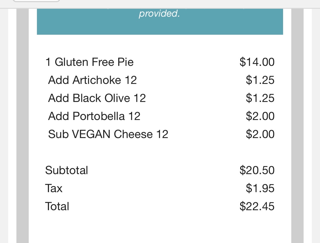This screenshot has height=243, width=320.
Task: Select the Artichoke topping price
Action: [x=260, y=80]
